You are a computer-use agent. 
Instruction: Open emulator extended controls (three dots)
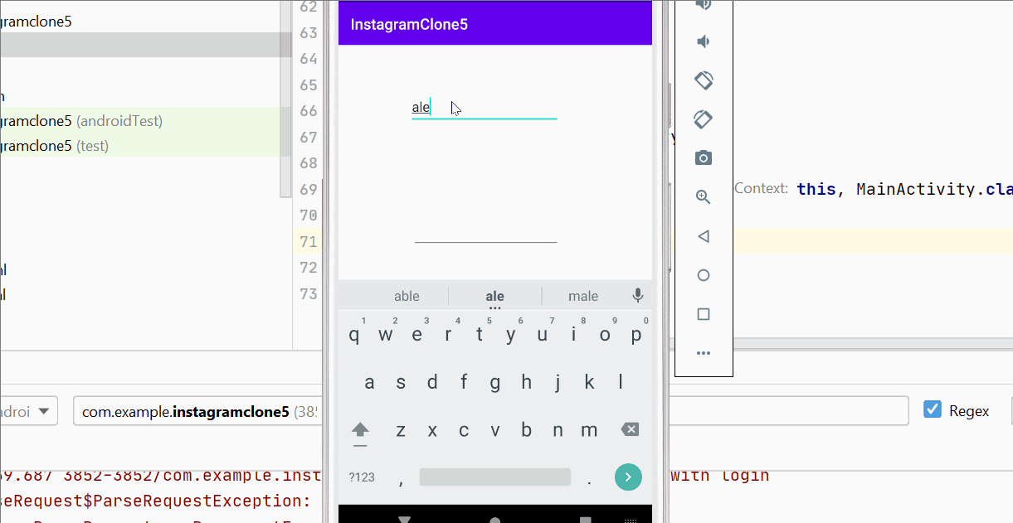coord(704,353)
